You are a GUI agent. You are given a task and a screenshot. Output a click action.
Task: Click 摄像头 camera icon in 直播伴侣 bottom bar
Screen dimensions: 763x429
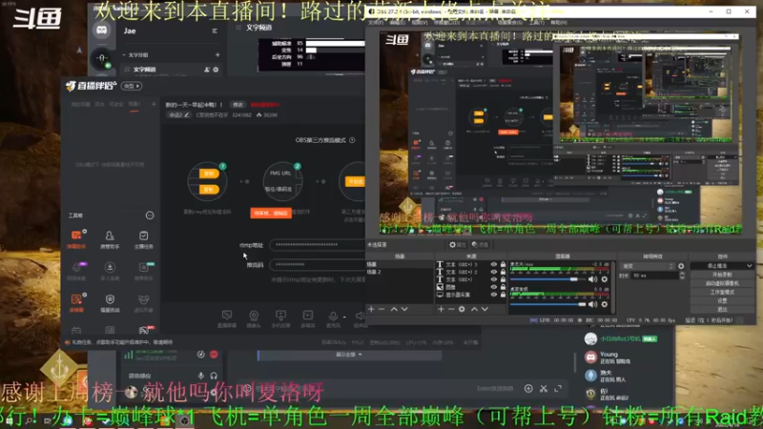coord(254,318)
